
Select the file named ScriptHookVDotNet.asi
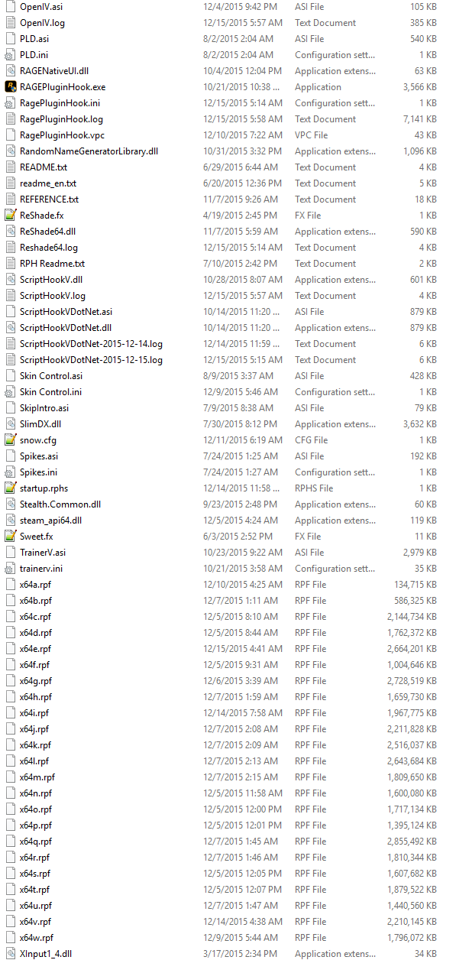(66, 312)
